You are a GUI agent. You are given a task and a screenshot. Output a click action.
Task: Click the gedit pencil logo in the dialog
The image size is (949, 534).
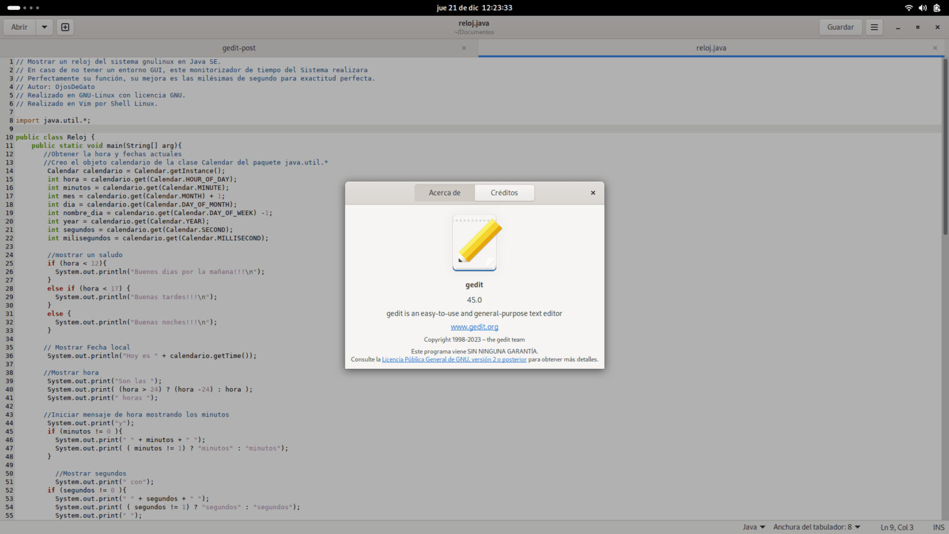(x=474, y=242)
